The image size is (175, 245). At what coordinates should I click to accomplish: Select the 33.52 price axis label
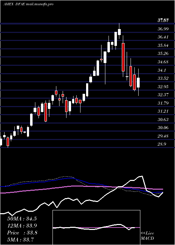163,78
